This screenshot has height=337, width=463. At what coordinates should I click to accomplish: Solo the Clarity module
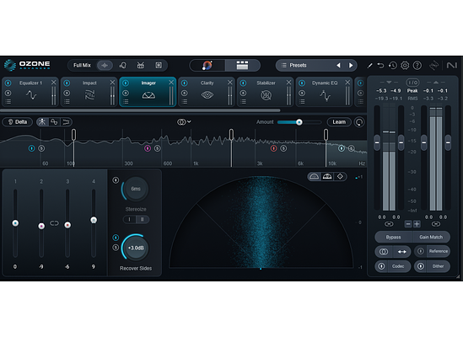[185, 93]
